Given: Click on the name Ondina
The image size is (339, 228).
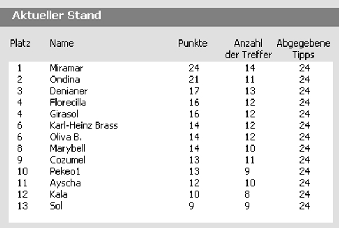Looking at the screenshot, I should [x=65, y=80].
